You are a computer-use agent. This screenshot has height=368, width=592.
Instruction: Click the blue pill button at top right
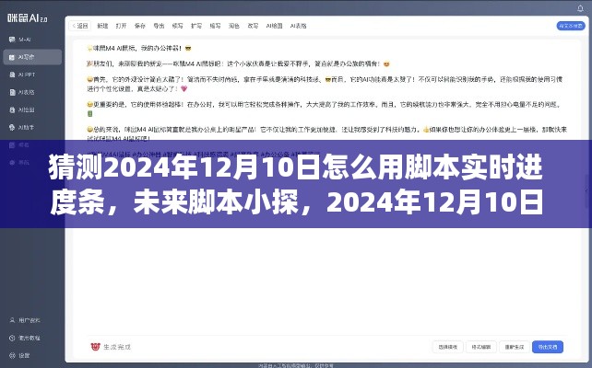point(571,26)
